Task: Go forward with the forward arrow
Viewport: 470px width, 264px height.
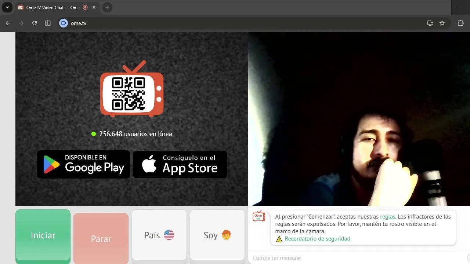Action: coord(21,23)
